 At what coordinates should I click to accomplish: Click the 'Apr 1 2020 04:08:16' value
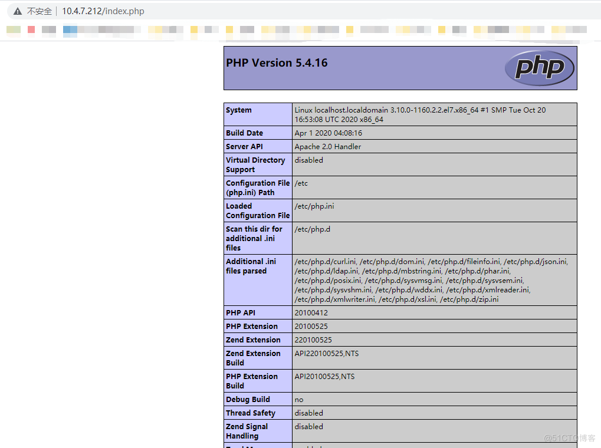328,133
